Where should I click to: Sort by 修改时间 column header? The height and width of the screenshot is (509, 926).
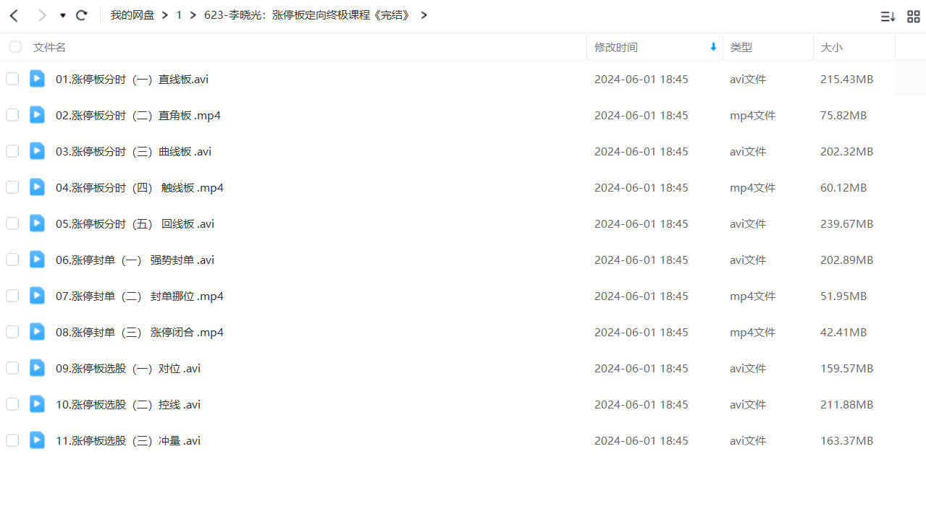point(616,47)
